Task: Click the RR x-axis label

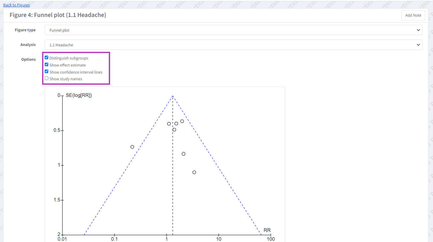Action: (x=267, y=230)
